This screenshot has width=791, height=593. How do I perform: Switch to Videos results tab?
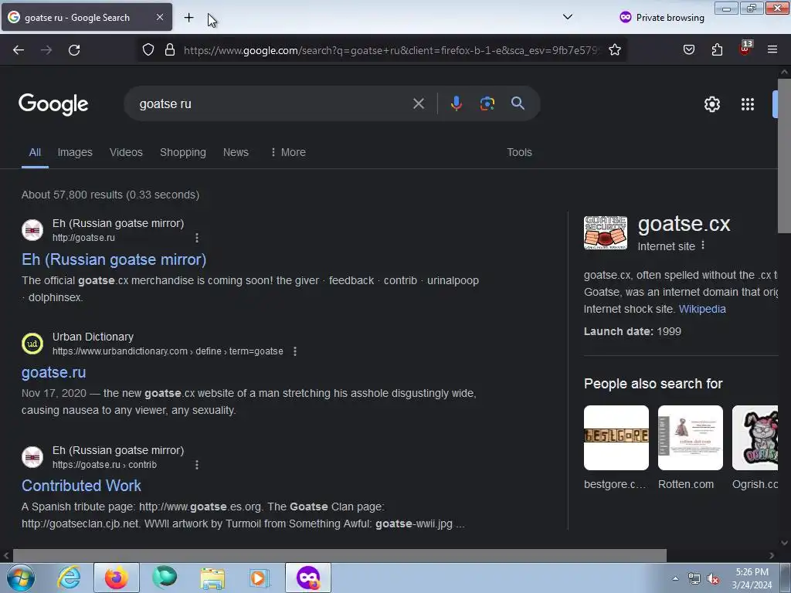pos(126,152)
